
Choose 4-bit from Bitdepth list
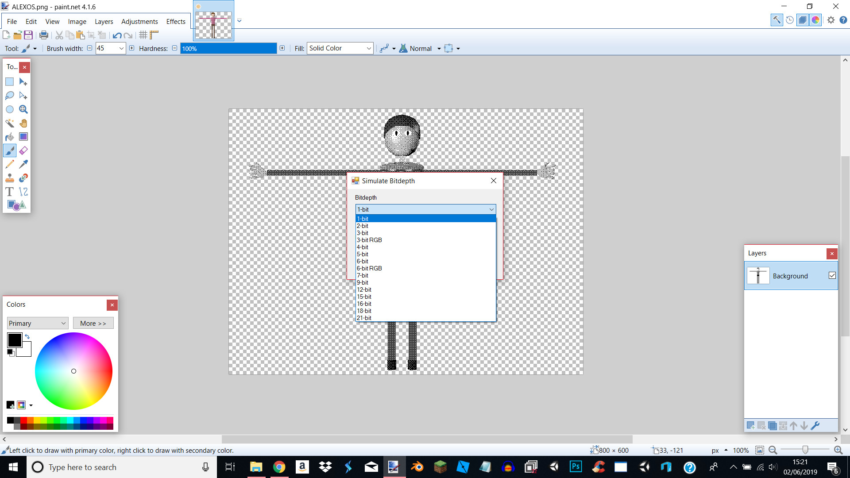(x=425, y=247)
